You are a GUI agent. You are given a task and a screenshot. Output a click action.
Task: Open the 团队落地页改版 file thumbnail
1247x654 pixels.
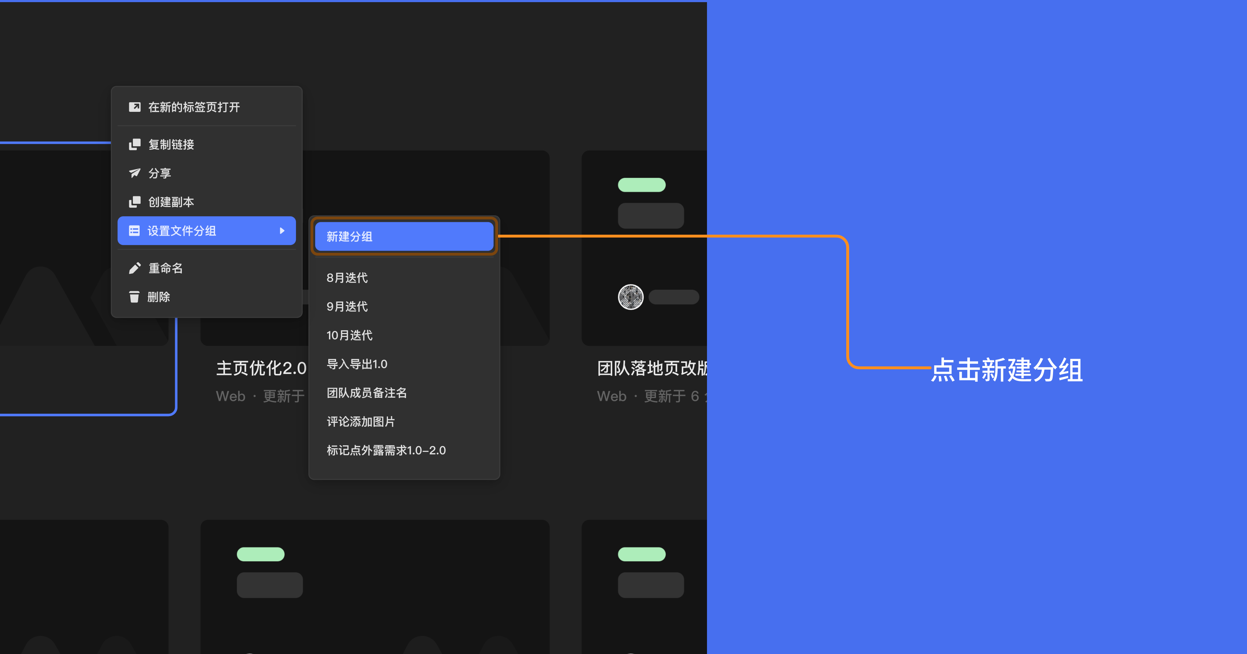tap(644, 248)
